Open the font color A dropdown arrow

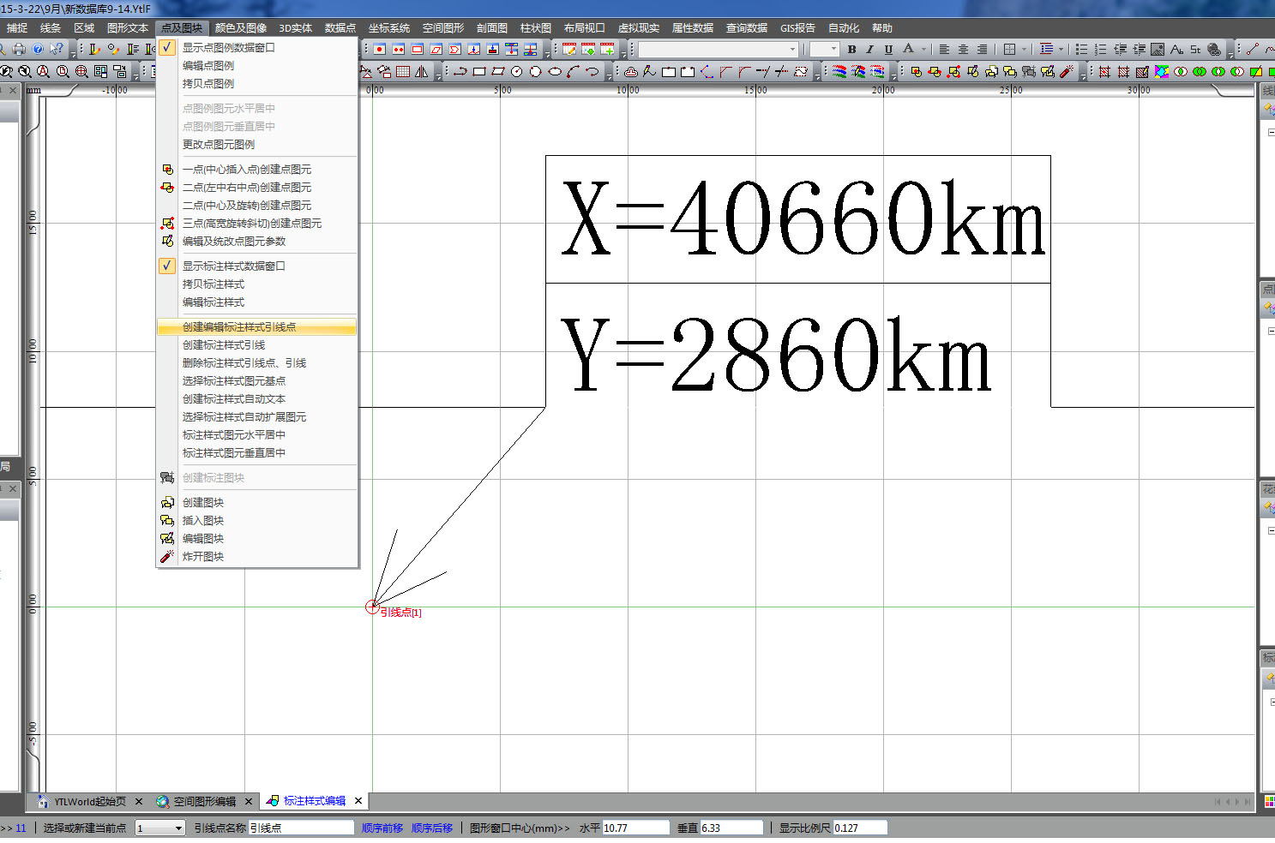click(x=923, y=50)
